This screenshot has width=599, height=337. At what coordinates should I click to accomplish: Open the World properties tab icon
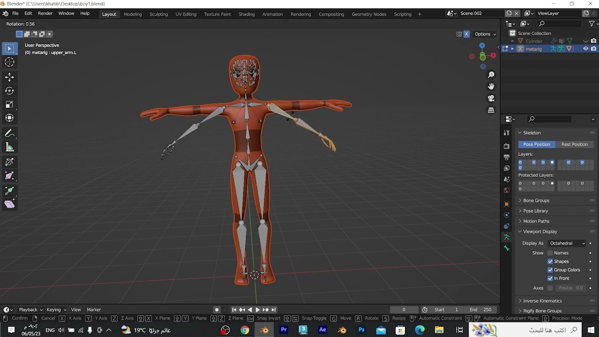[506, 190]
